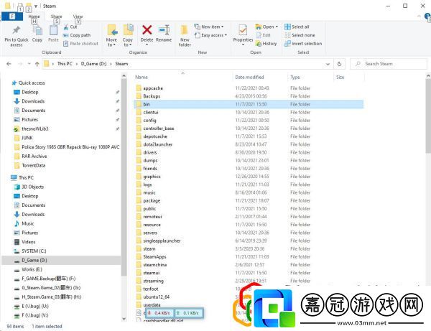Go up one folder level
Viewport: 431px width, 331px height.
37,64
